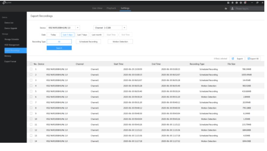
Task: Switch to the Live View tab
Action: (x=97, y=8)
